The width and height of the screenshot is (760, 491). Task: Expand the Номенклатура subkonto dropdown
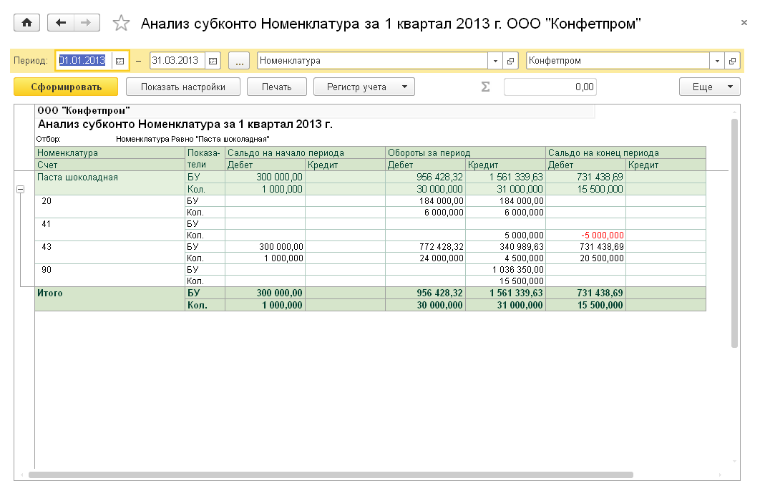pyautogui.click(x=495, y=61)
